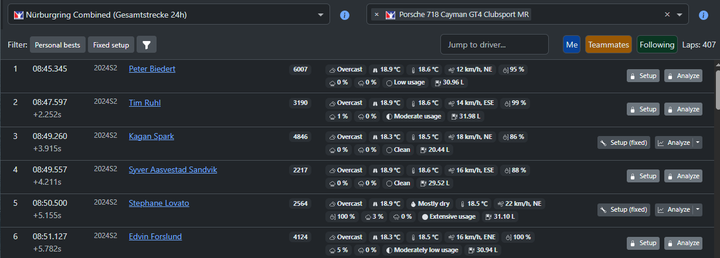This screenshot has width=720, height=258.
Task: Click rating badge 3190
Action: (300, 103)
